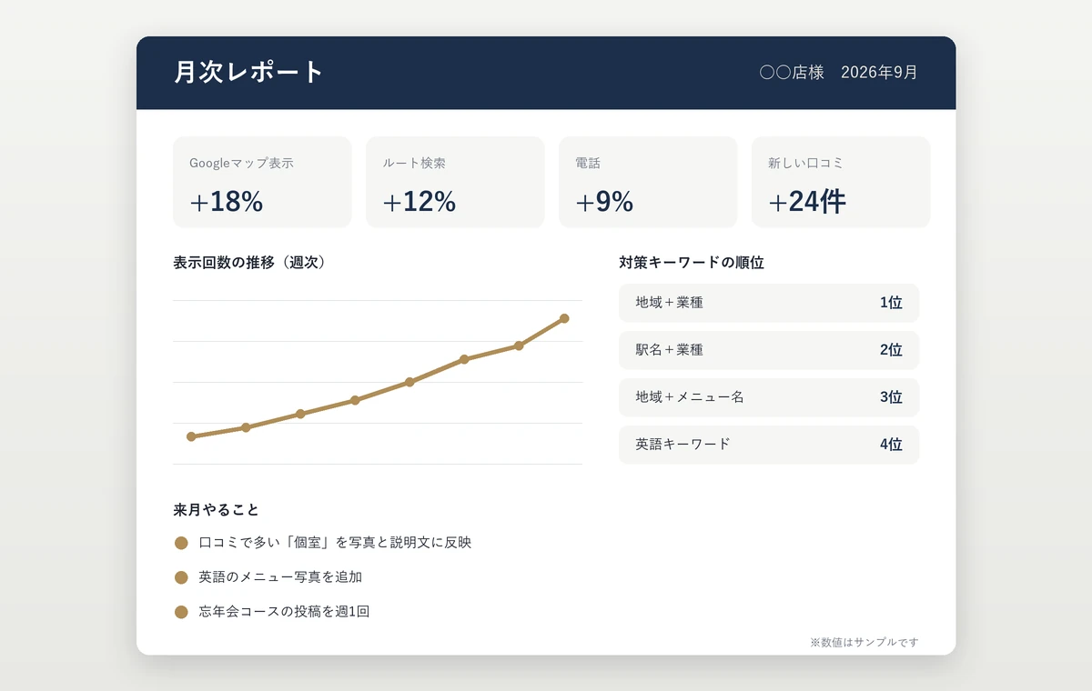Click the bullet dot beside 口コミで多い「個室」
The image size is (1092, 691).
coord(181,543)
